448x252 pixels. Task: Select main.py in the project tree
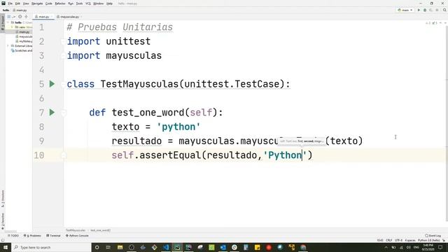pos(23,31)
